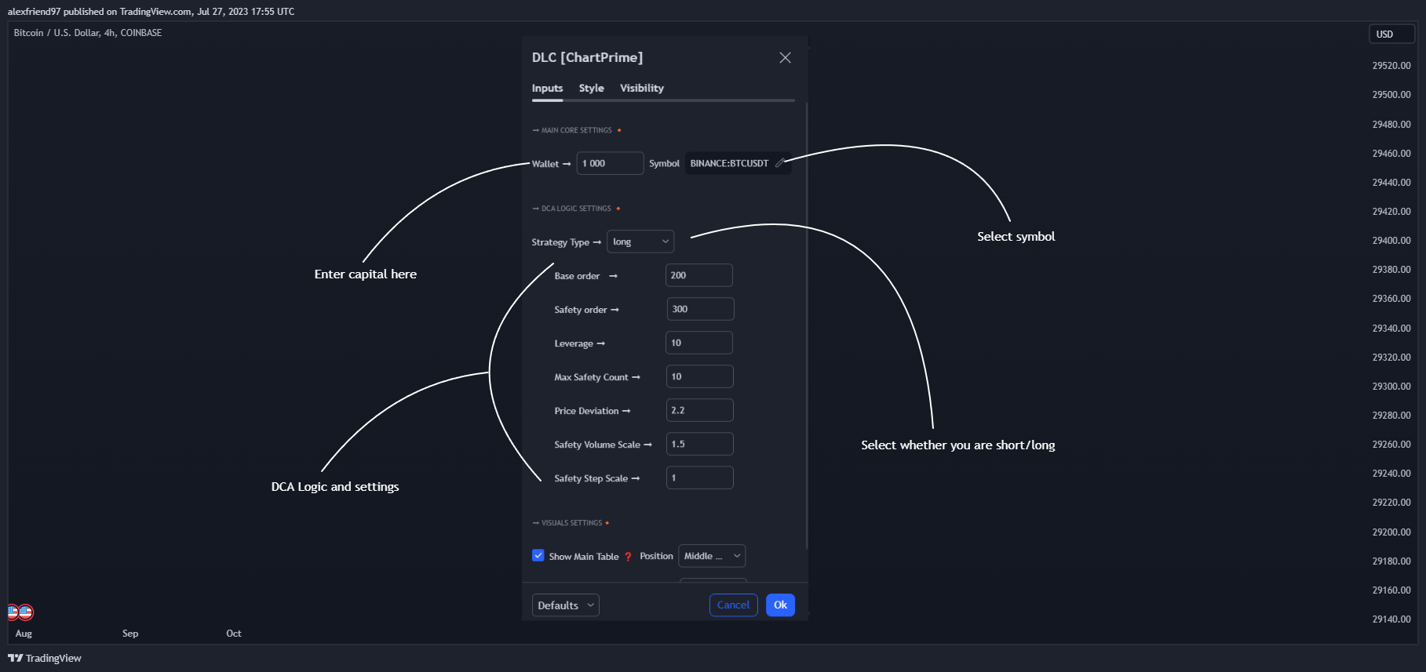
Task: Click the Safety order input field
Action: pyautogui.click(x=700, y=309)
